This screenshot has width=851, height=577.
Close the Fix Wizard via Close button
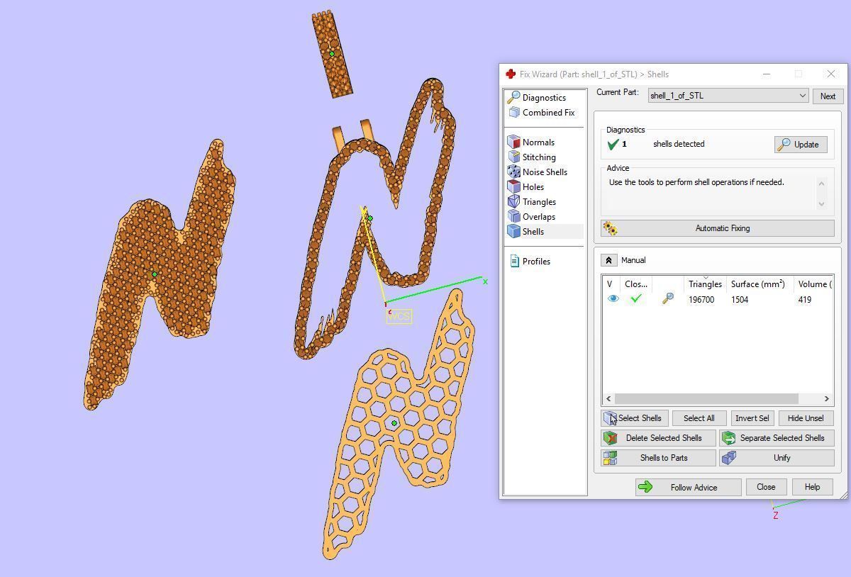coord(766,487)
